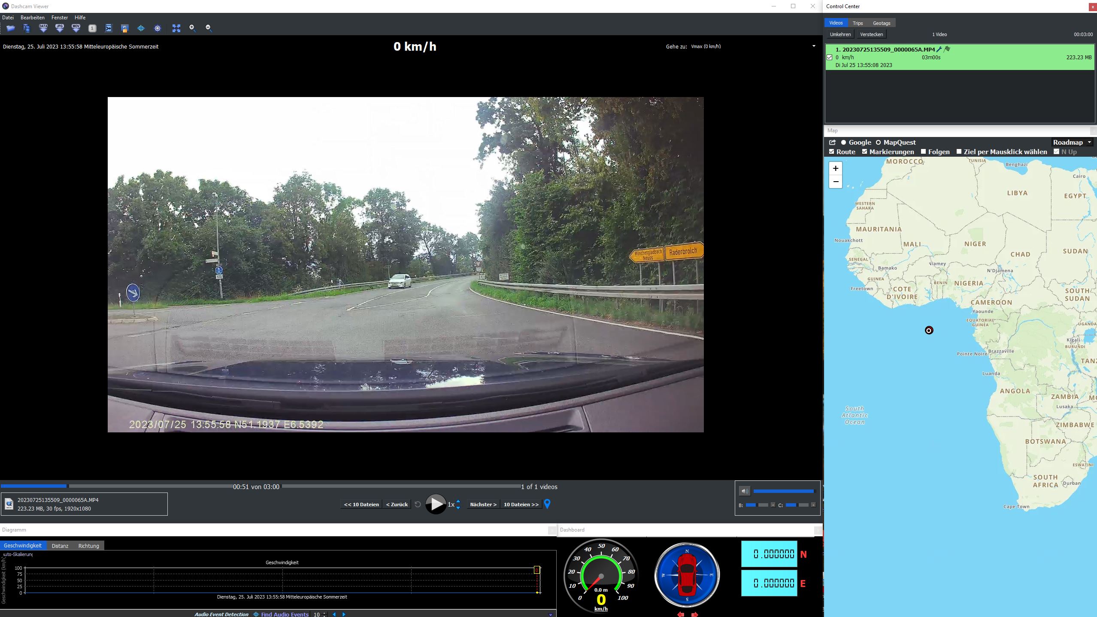1097x617 pixels.
Task: Click the DATA export toolbar icon
Action: [43, 28]
